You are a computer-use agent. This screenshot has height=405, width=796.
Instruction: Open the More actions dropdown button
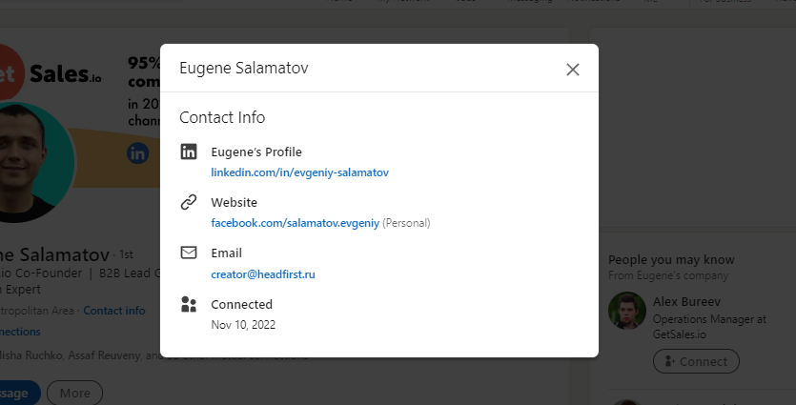click(x=74, y=393)
